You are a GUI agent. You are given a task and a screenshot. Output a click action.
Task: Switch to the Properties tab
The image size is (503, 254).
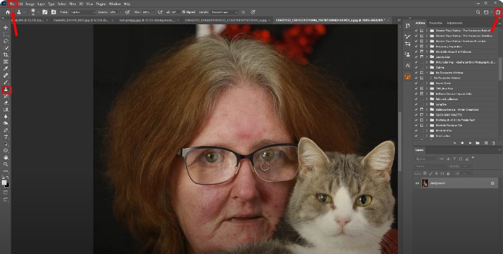tap(436, 23)
